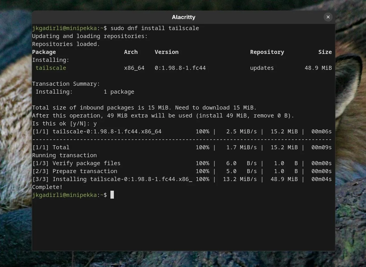Select the "sudo dnf install tailscale" command text
This screenshot has width=366, height=267.
point(155,28)
